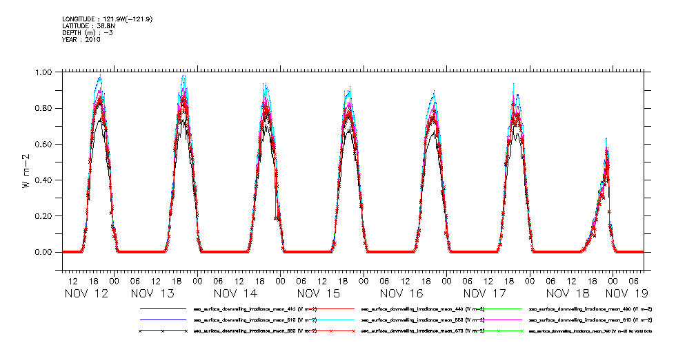Click the green line sample for mean_490
Image resolution: width=696 pixels, height=347 pixels.
pyautogui.click(x=499, y=308)
